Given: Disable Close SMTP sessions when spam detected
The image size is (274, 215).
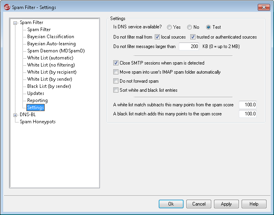Looking at the screenshot, I should (116, 63).
